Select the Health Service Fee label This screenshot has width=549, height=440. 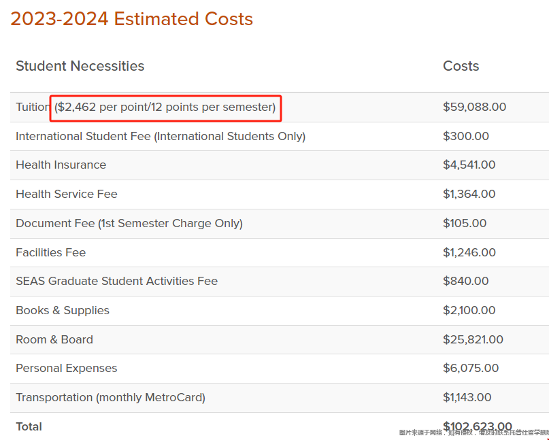pyautogui.click(x=67, y=194)
